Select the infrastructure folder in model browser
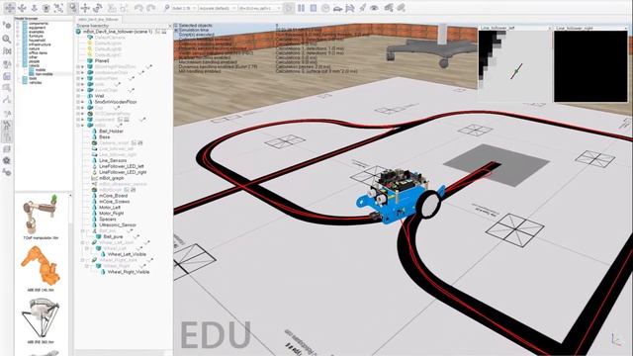The height and width of the screenshot is (356, 633). (x=40, y=44)
